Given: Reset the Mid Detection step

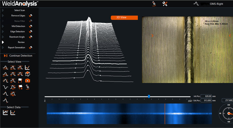Looking at the screenshot, I should [x=30, y=26].
